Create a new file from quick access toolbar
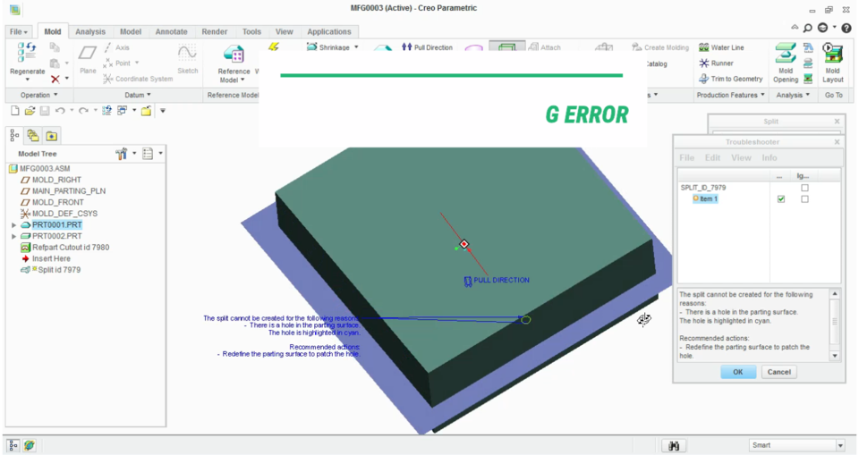Screen dimensions: 859x455 tap(15, 111)
